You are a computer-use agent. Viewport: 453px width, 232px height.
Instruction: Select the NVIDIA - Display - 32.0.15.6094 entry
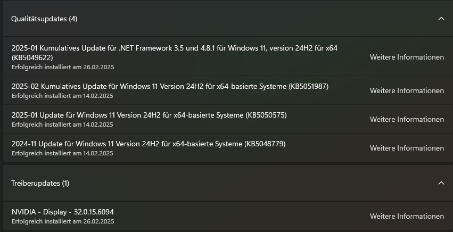coord(63,212)
